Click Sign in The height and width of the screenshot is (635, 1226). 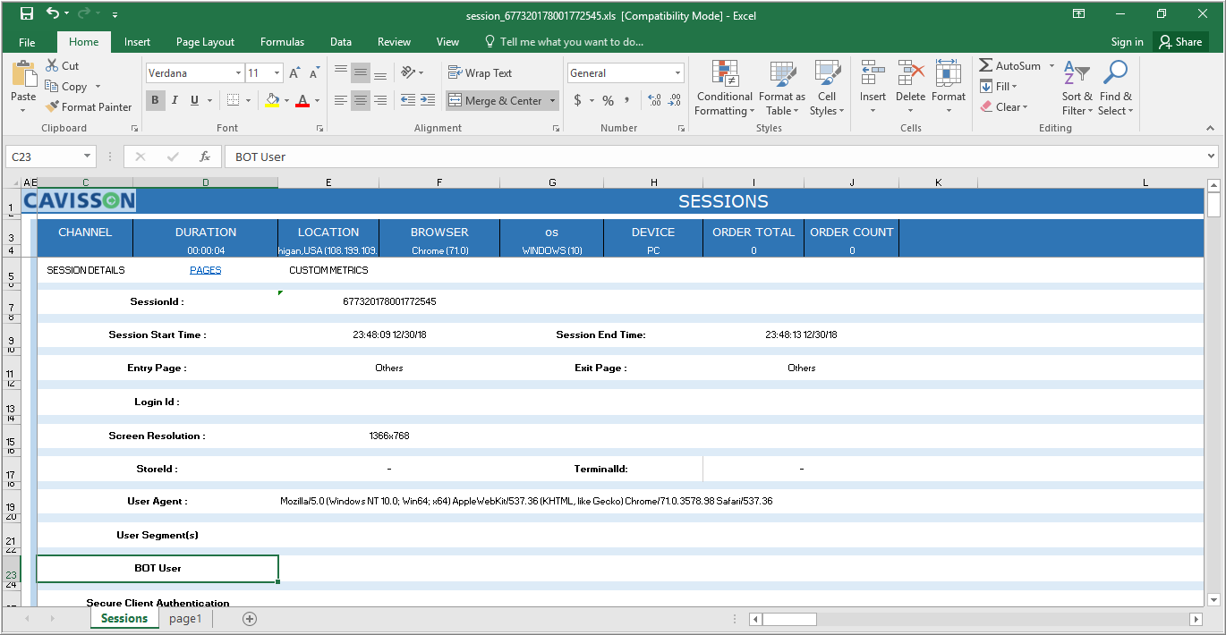click(x=1127, y=42)
